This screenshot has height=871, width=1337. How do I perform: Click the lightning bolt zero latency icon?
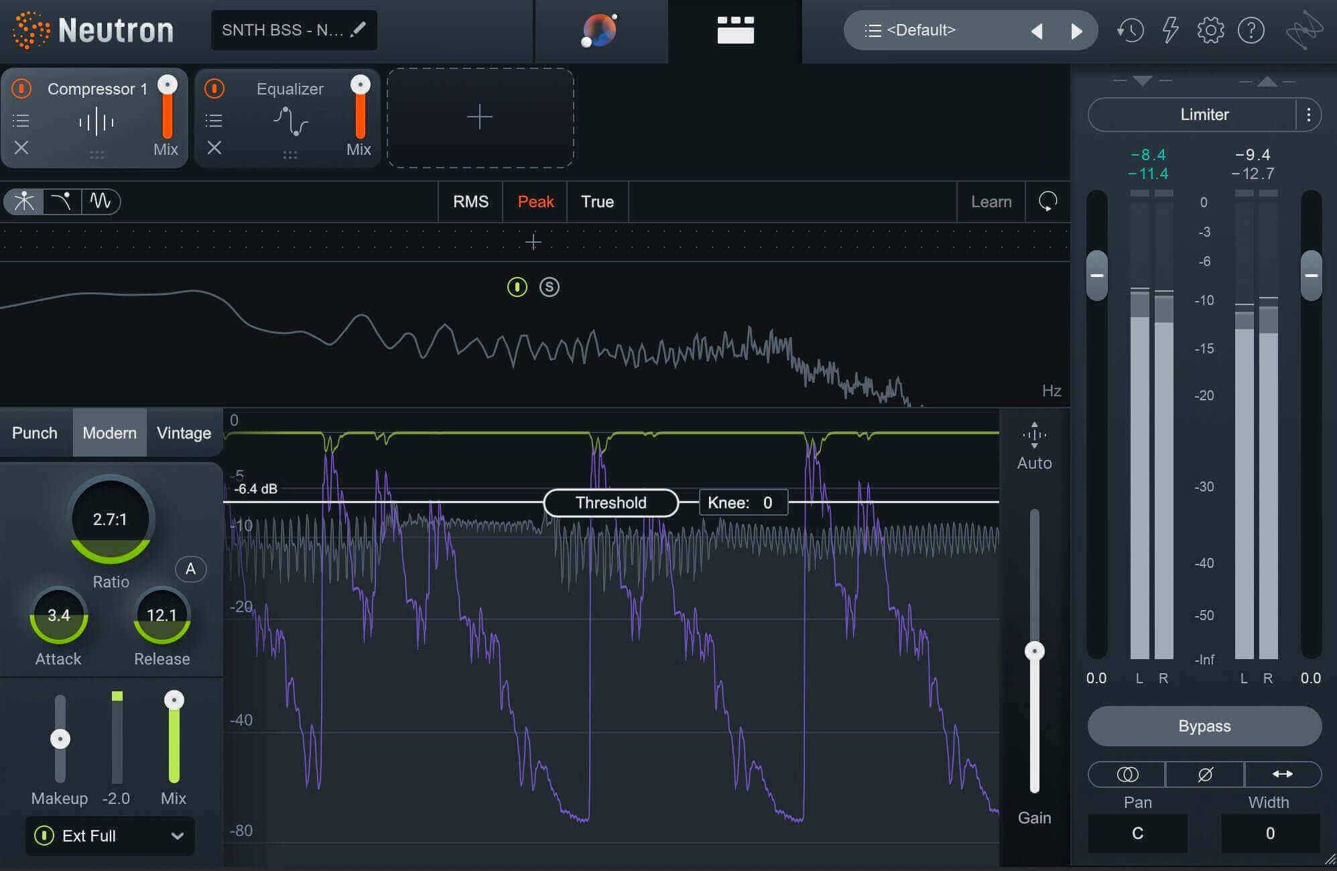pos(1170,30)
